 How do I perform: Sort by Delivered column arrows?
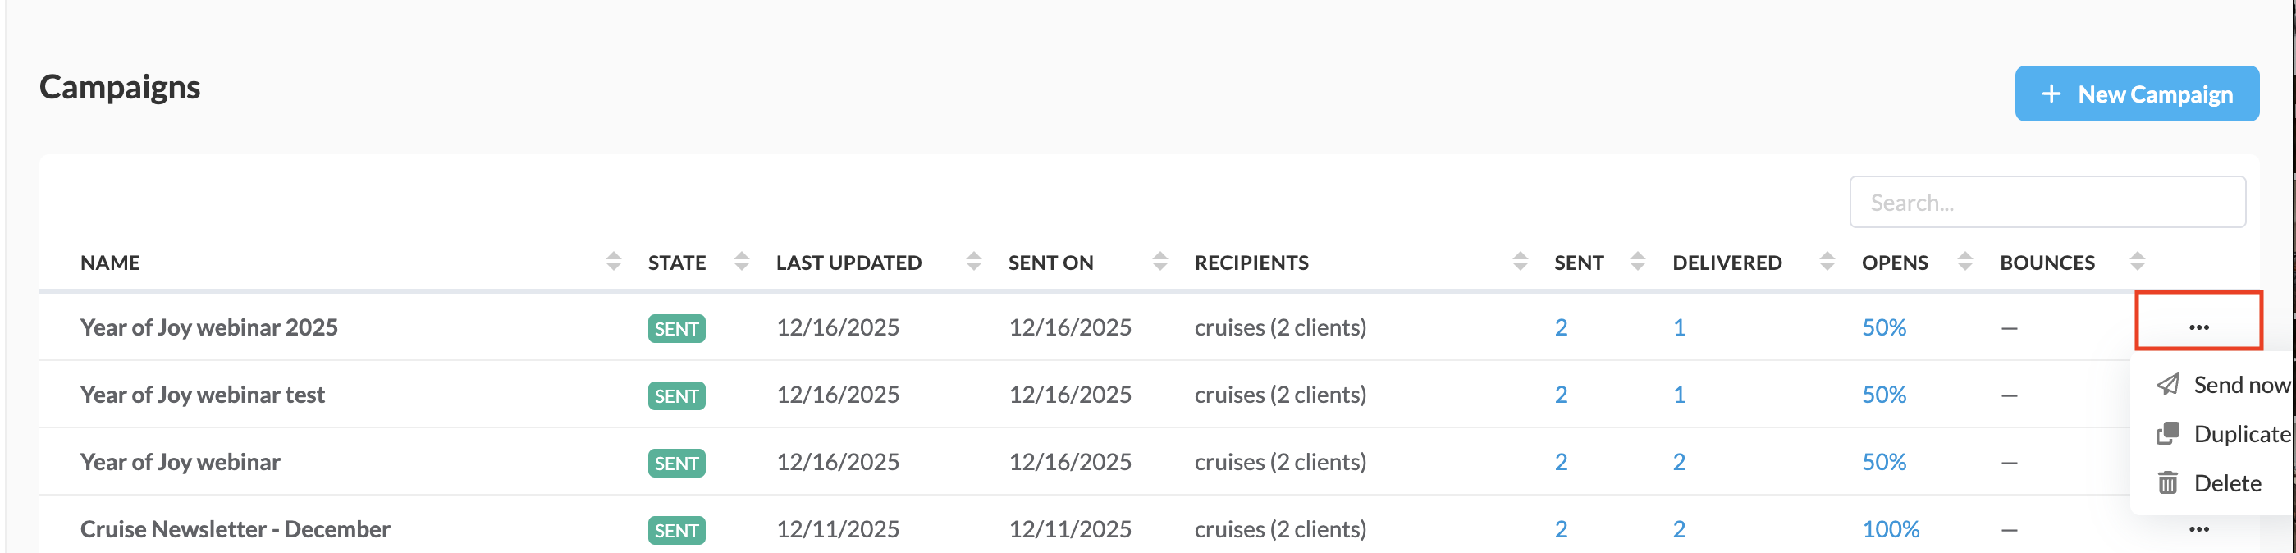click(1827, 262)
